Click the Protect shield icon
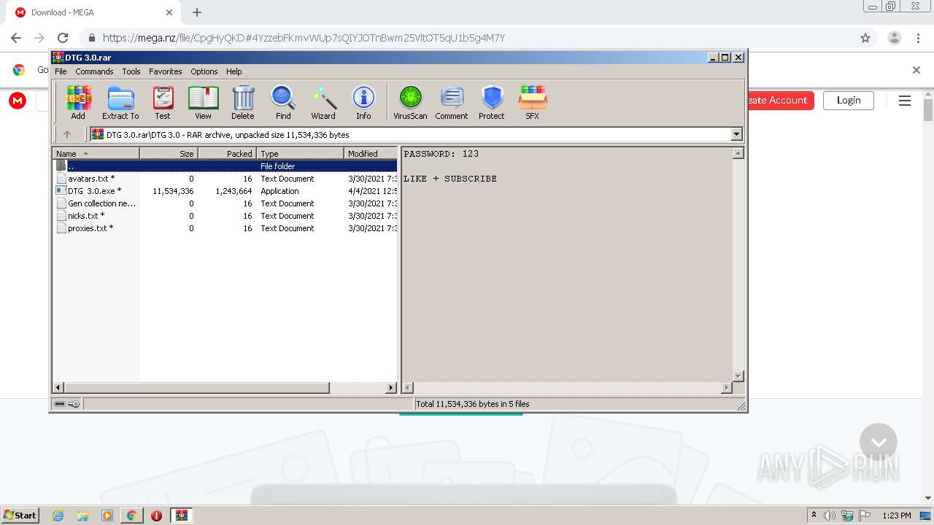Viewport: 934px width, 525px height. (492, 102)
